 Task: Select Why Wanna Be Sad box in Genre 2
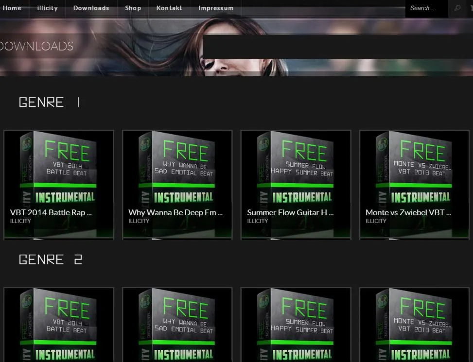pos(177,325)
